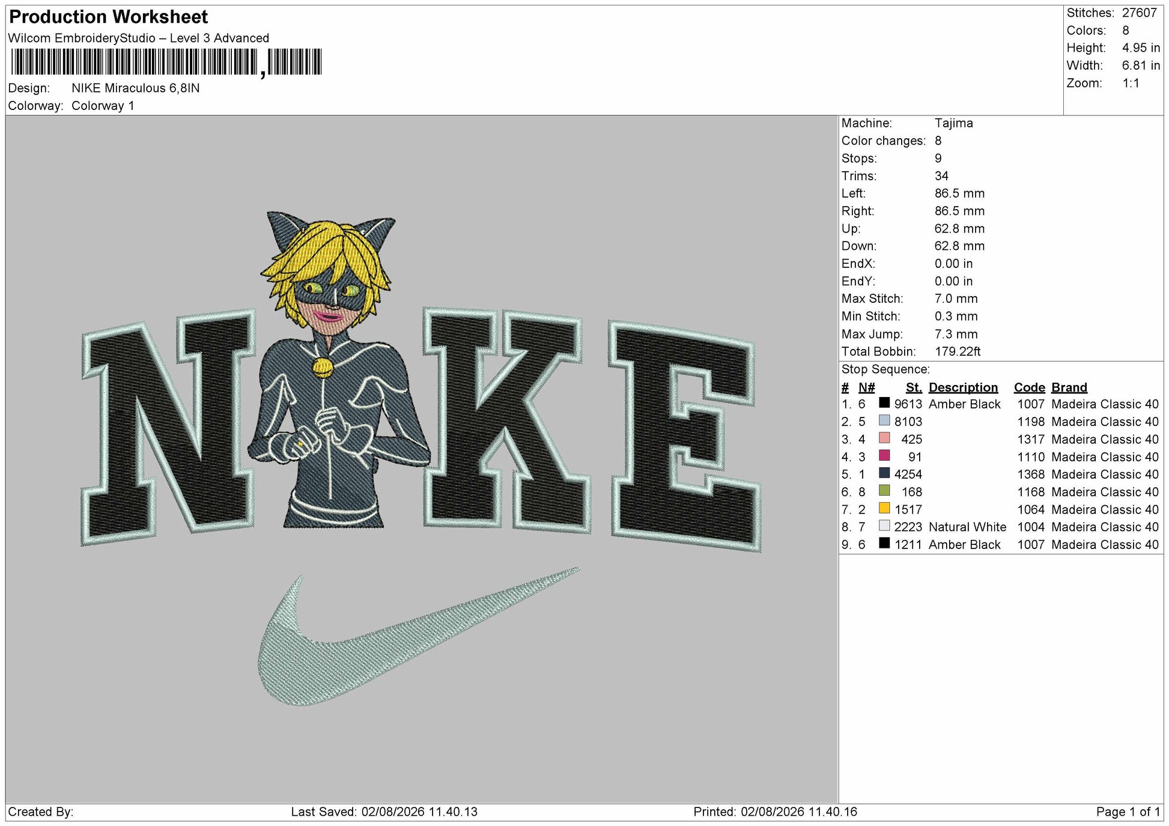Select the "Description" column header

point(963,387)
